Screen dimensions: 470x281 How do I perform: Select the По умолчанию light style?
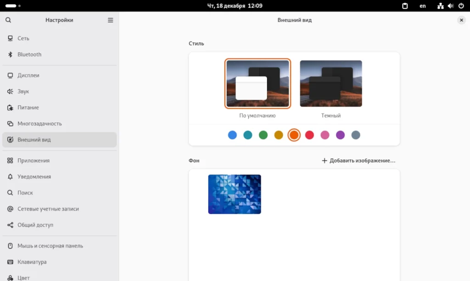pyautogui.click(x=257, y=83)
